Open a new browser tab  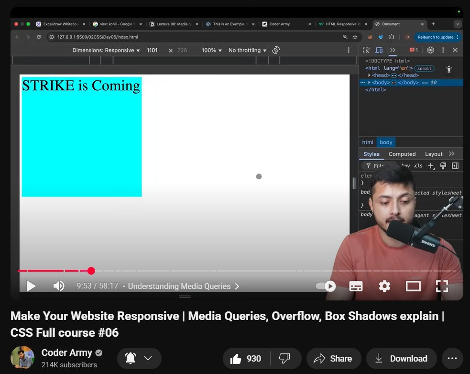point(433,24)
